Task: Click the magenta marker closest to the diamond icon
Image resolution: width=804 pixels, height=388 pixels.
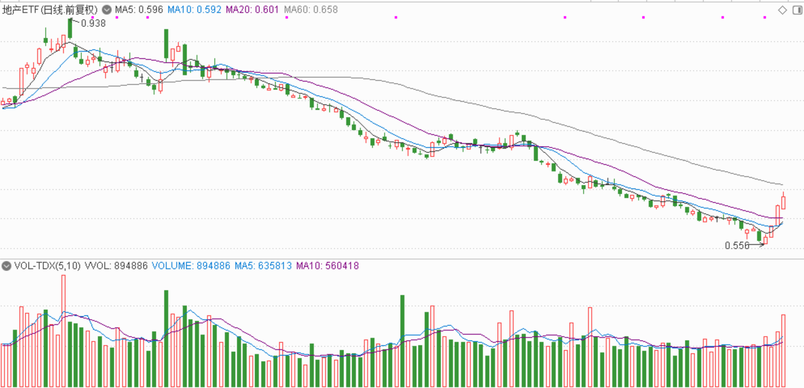Action: 765,17
